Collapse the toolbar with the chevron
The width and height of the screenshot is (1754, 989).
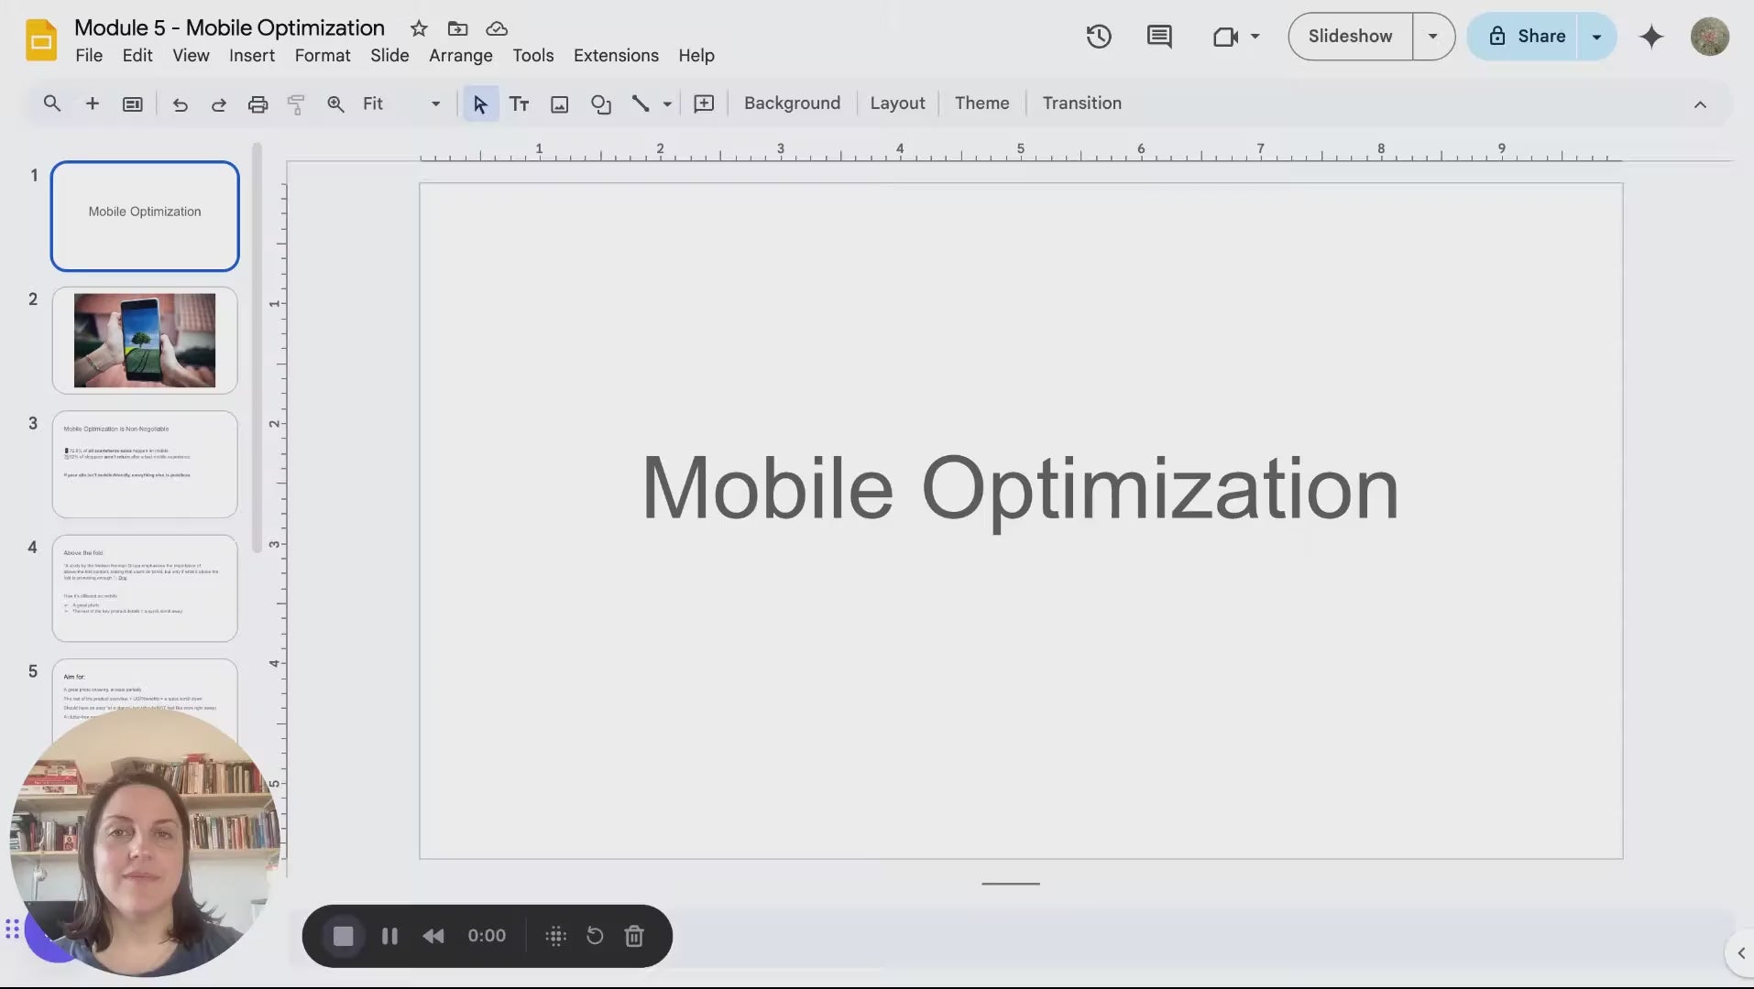[x=1700, y=104]
